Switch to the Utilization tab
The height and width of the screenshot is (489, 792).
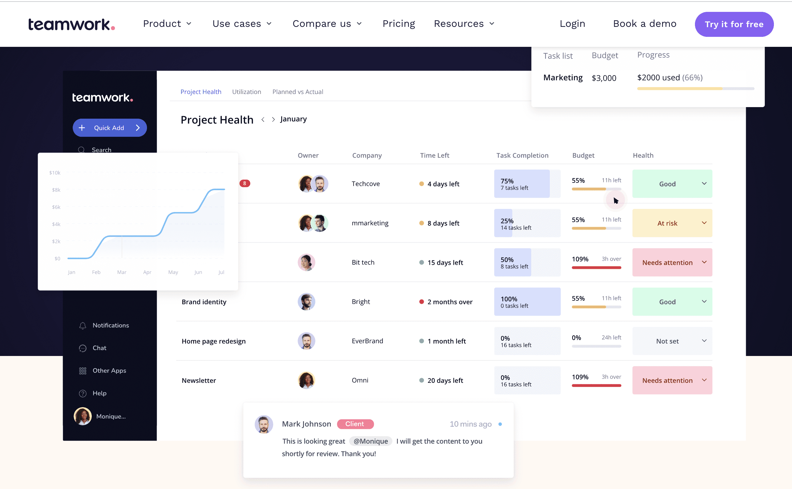[x=247, y=91]
